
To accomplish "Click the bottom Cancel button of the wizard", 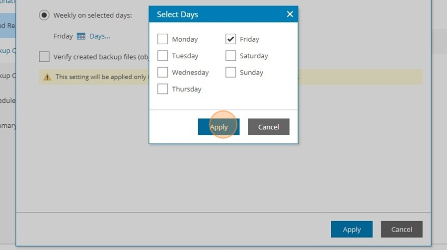I will tap(402, 229).
